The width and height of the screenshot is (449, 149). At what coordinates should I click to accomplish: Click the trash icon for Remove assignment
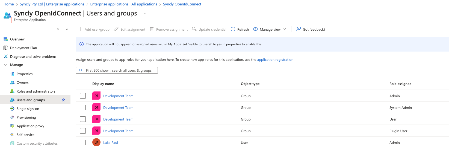point(152,29)
